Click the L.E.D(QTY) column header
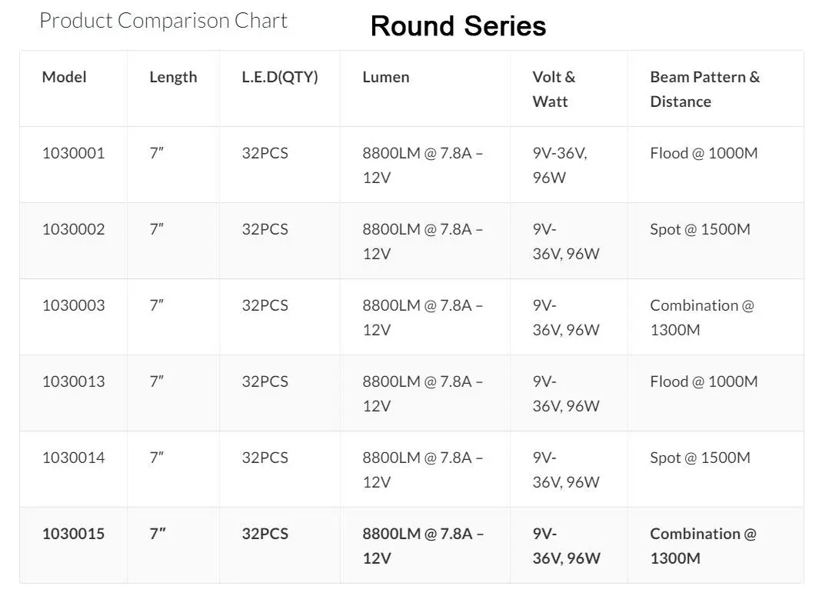Viewport: 829px width, 596px height. point(280,77)
